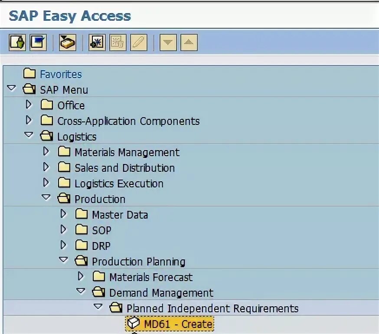
Task: Collapse the Production Planning arrow
Action: (64, 260)
